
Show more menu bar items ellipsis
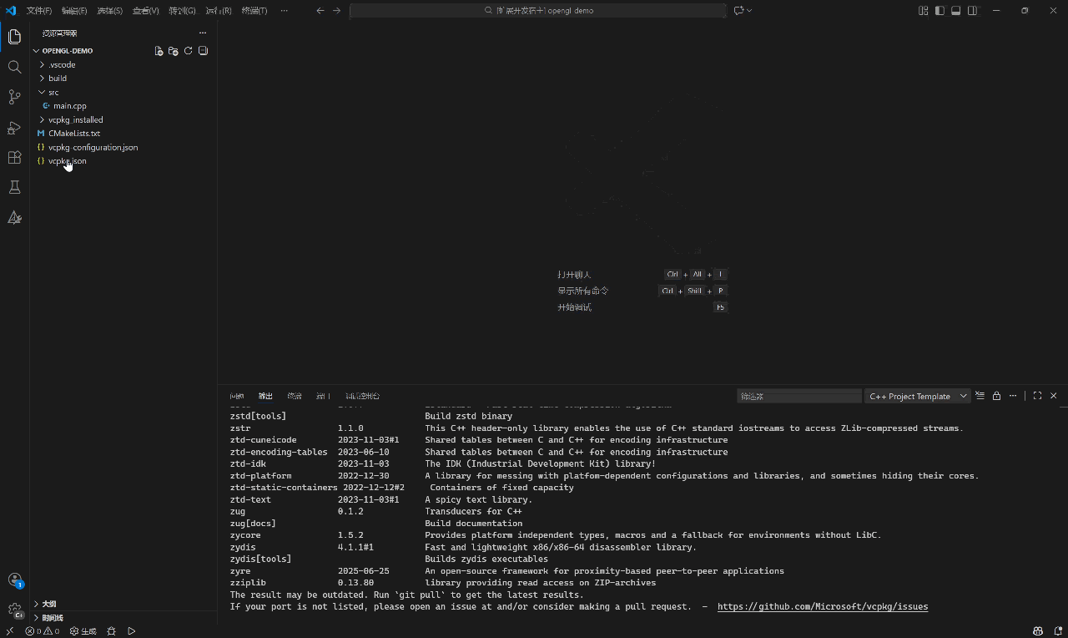285,10
